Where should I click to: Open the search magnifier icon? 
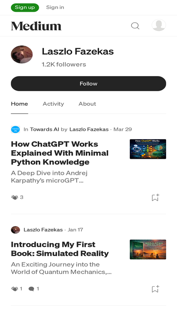135,26
